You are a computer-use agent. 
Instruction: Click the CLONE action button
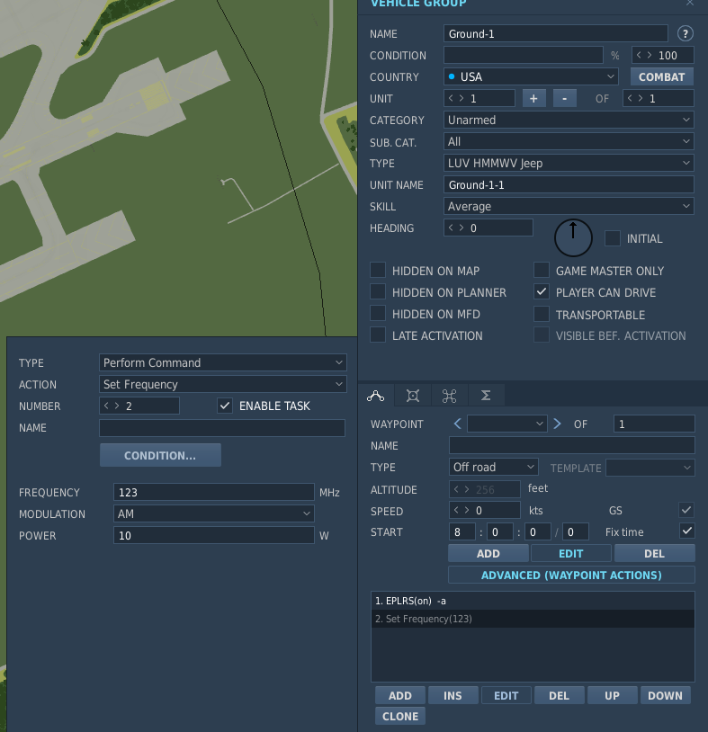(x=400, y=716)
